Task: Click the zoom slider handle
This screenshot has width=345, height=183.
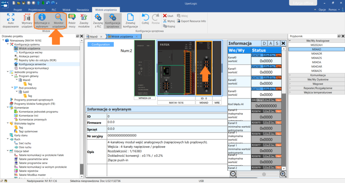Action: coord(264,174)
